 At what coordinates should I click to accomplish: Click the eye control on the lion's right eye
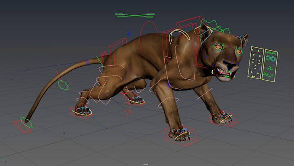[x=218, y=46]
